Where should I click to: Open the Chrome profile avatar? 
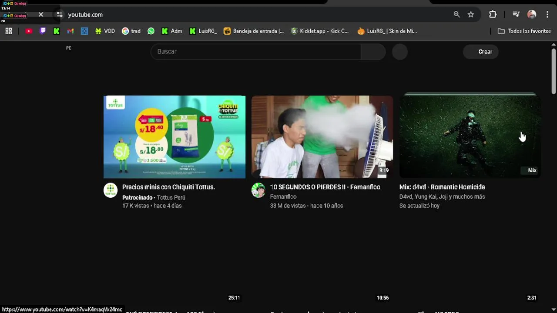(532, 14)
